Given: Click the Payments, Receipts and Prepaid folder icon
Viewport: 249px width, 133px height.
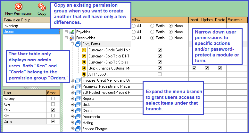Looking at the screenshot, I should pos(78,86).
